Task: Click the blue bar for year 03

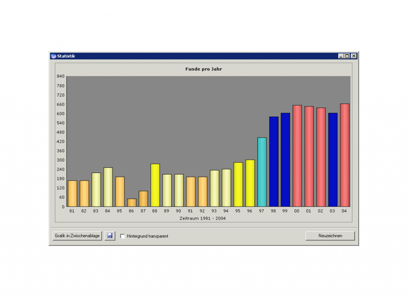Action: pos(333,160)
